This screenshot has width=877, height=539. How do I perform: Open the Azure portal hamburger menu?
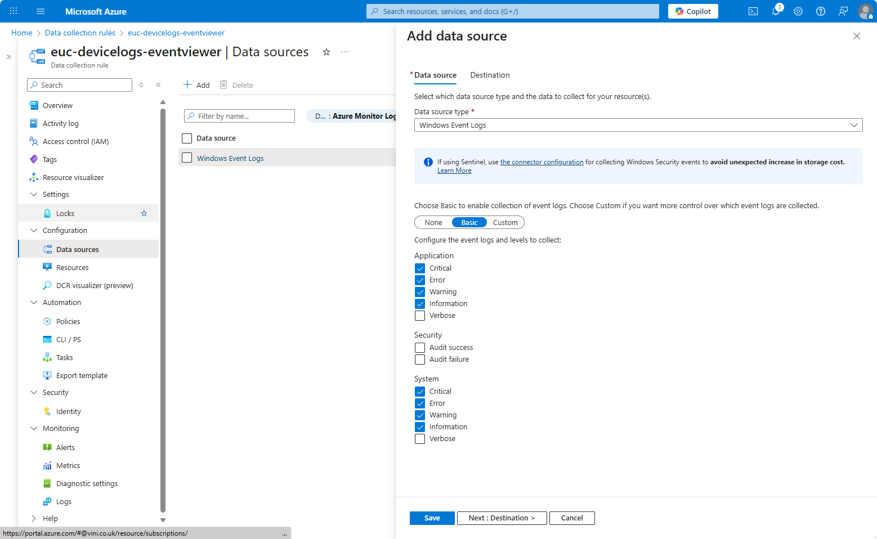click(x=40, y=11)
